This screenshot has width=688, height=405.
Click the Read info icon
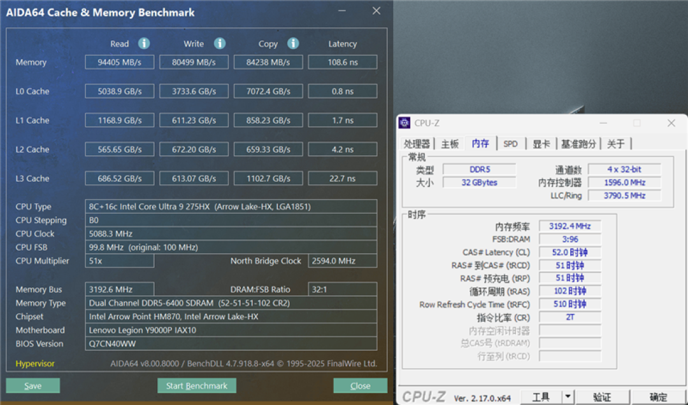coord(144,43)
